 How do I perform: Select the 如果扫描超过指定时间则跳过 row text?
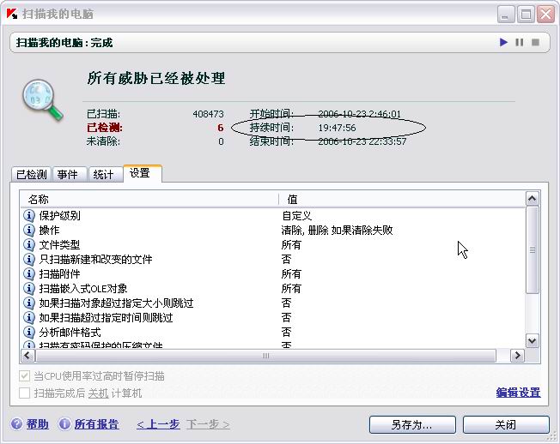click(106, 317)
